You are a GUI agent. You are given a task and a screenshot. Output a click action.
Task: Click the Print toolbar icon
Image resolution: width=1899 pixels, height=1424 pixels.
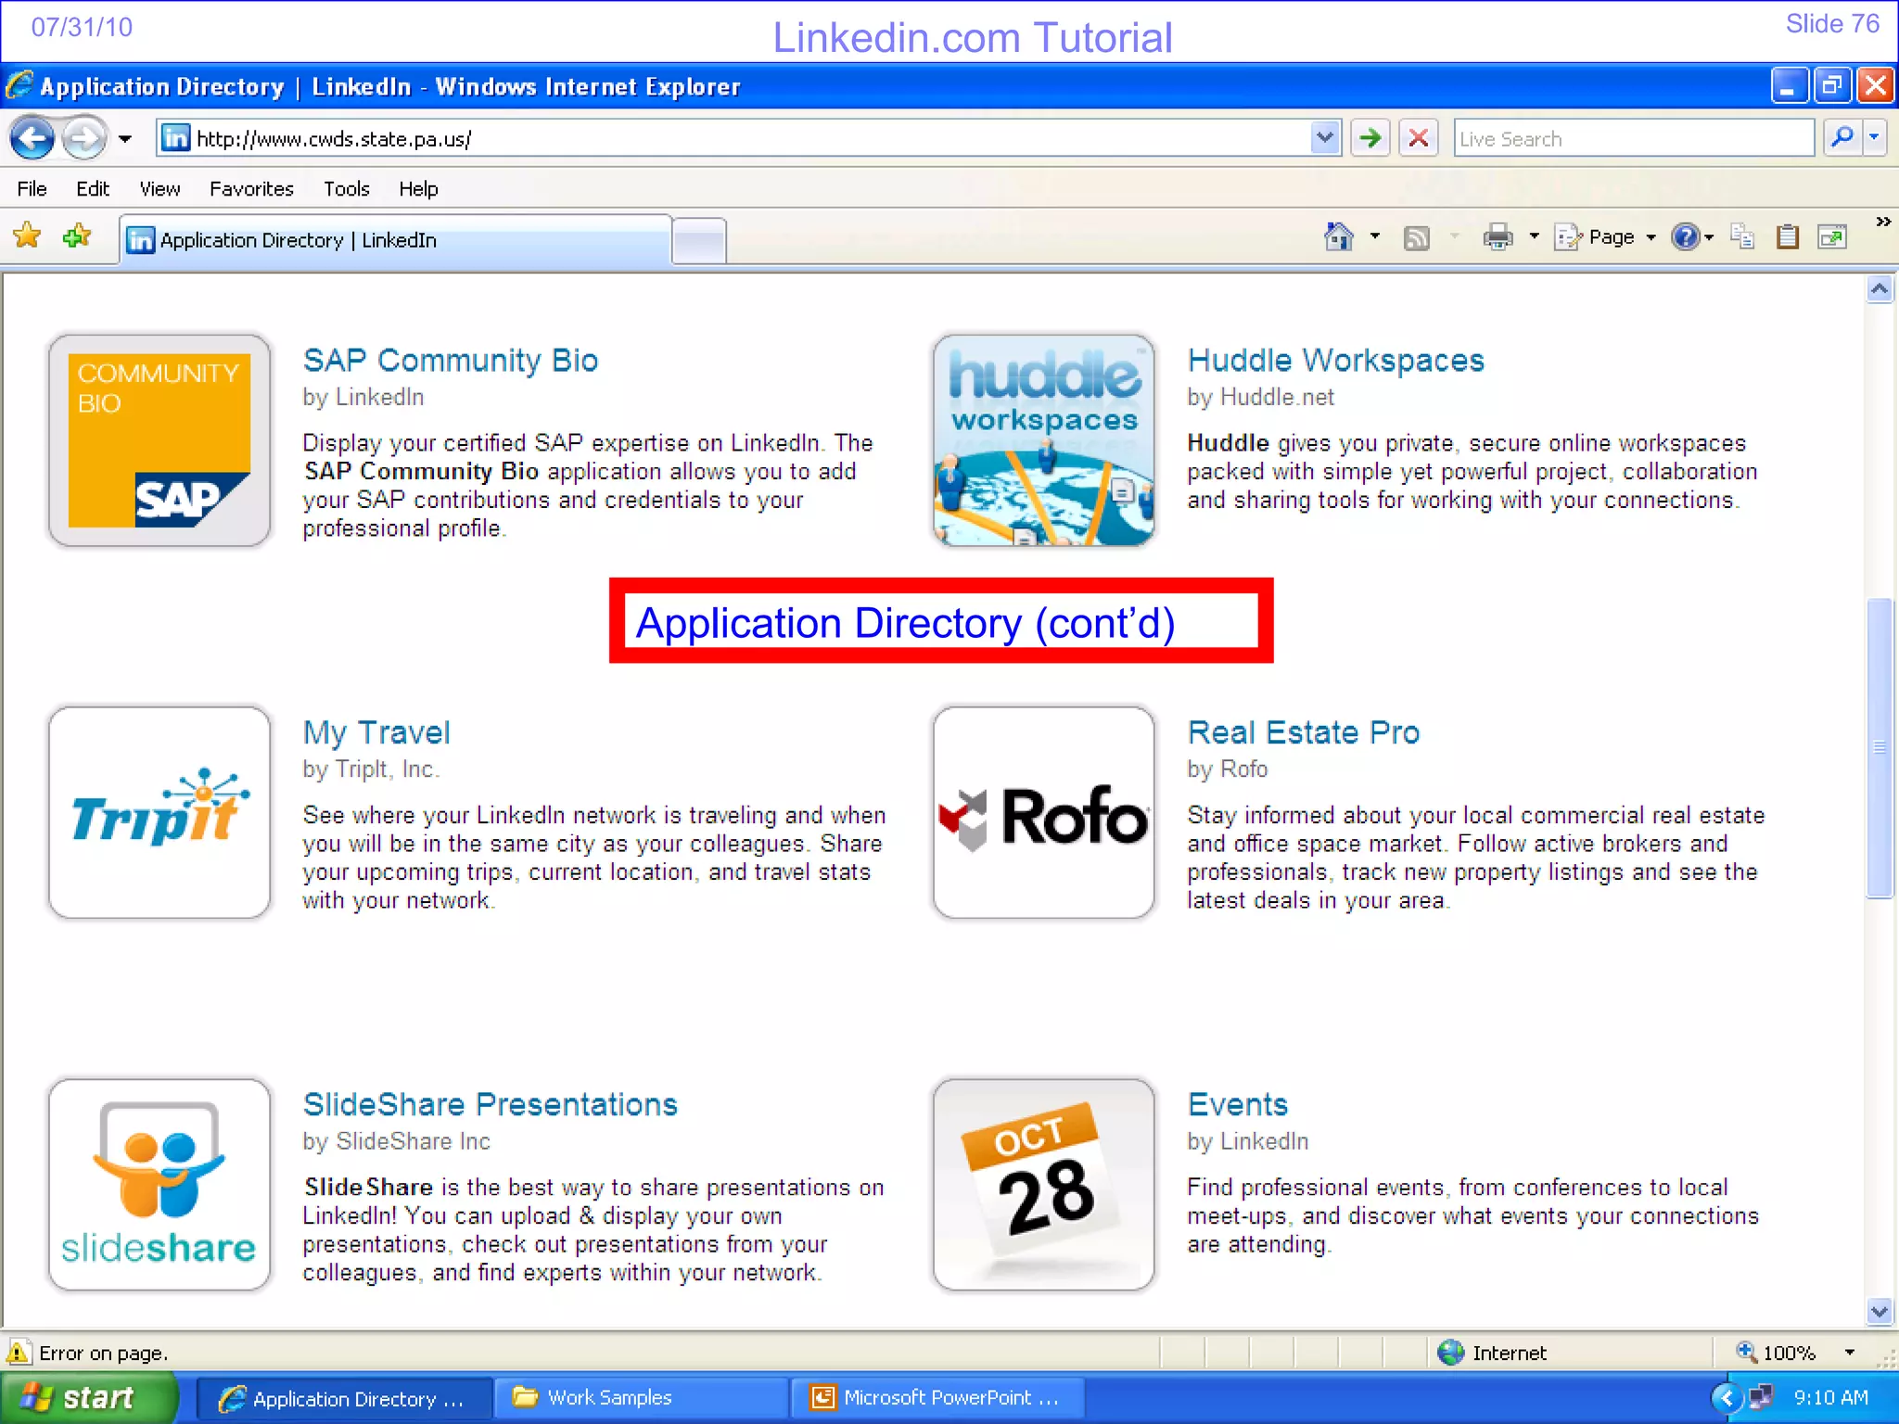(1498, 237)
